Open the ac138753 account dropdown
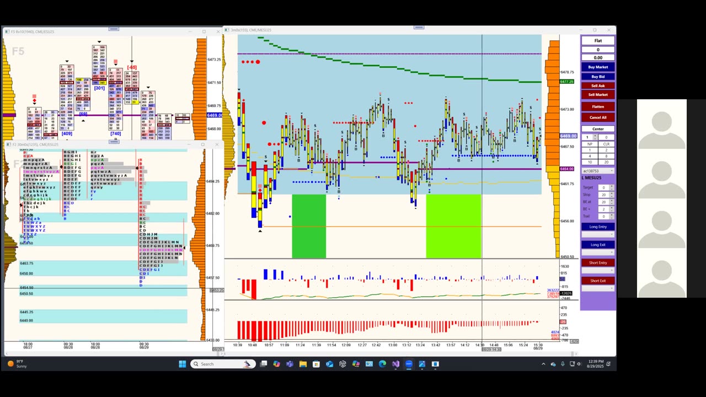 598,171
